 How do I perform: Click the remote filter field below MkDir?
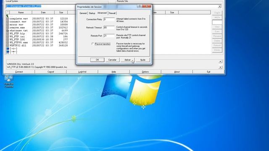click(x=217, y=22)
